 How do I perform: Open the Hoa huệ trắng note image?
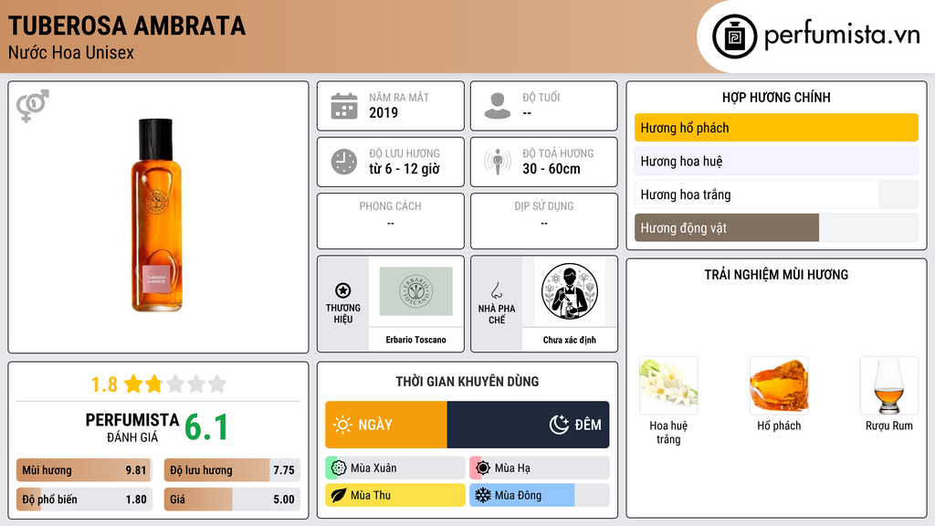[x=668, y=386]
